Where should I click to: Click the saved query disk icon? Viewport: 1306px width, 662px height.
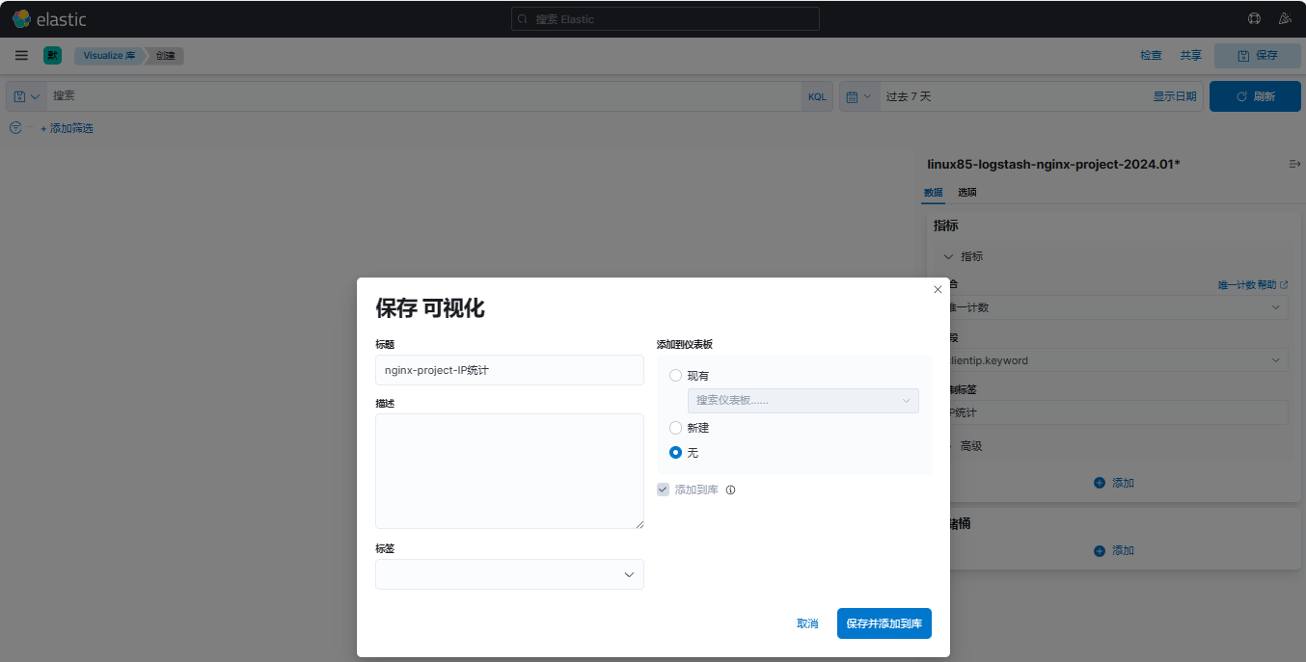coord(20,96)
